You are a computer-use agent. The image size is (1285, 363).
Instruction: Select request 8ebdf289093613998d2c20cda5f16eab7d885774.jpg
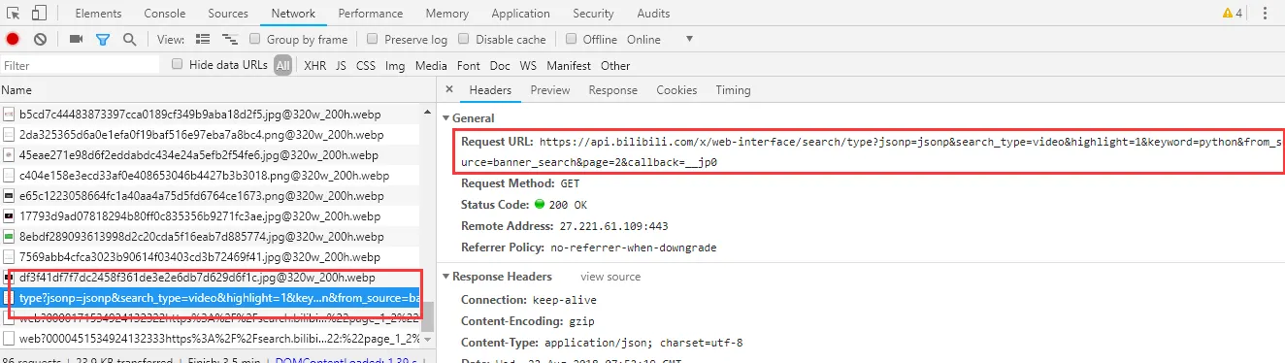coord(211,236)
